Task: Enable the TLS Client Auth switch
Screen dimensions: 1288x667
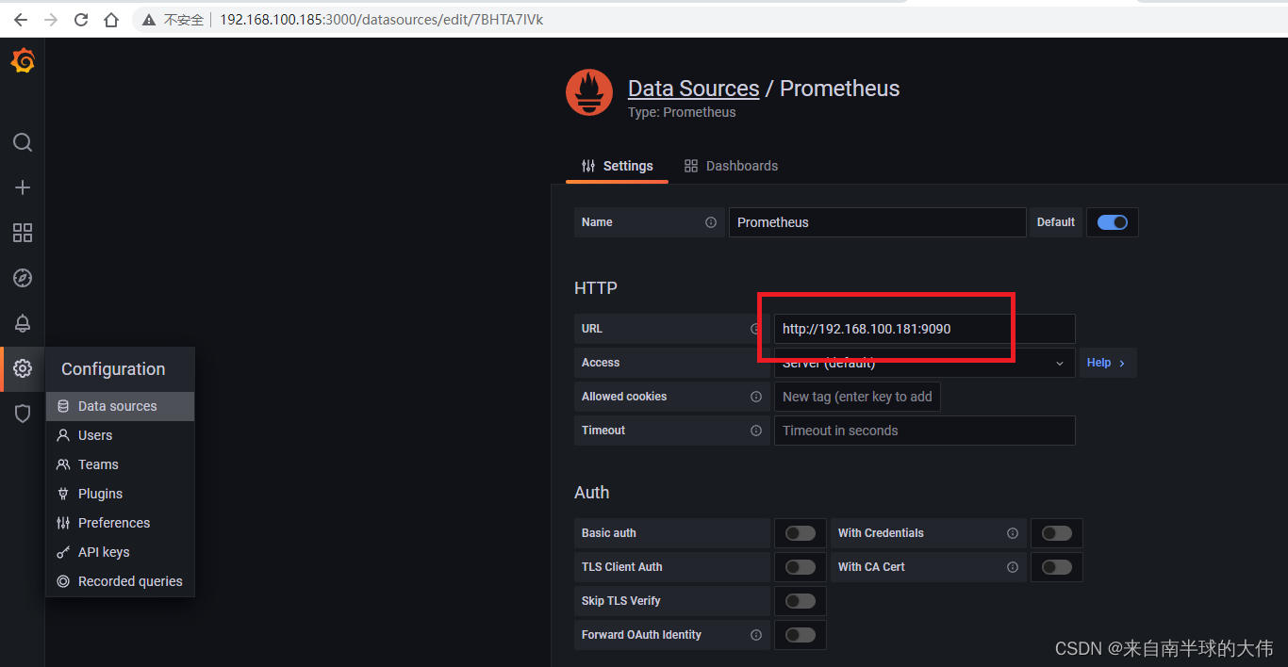Action: click(801, 567)
